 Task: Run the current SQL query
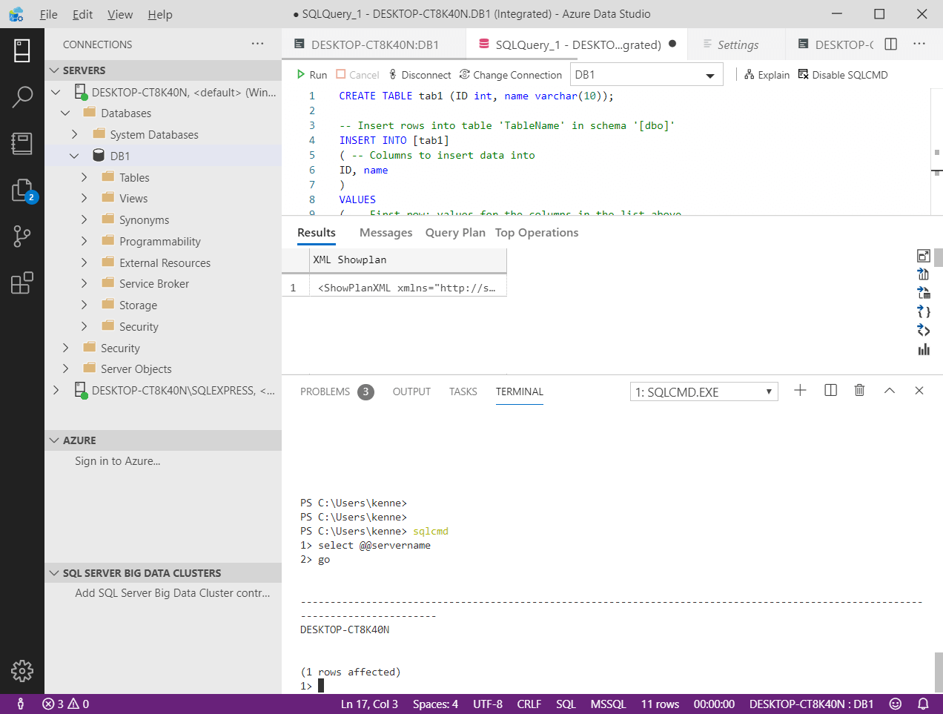tap(311, 75)
